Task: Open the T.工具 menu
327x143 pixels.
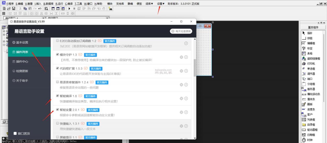Action: [78, 4]
